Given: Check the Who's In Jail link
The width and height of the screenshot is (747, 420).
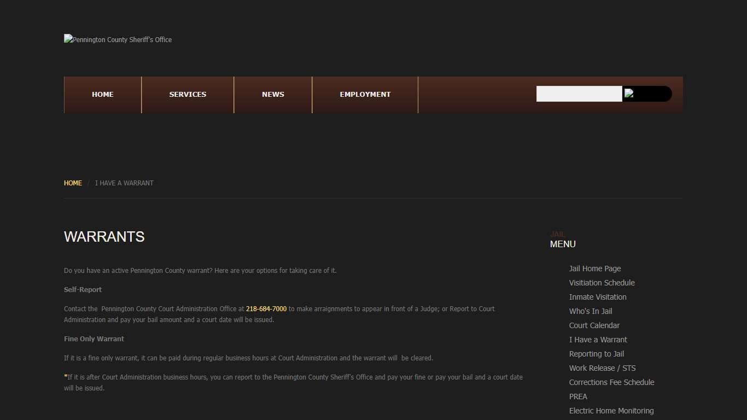Looking at the screenshot, I should pos(590,311).
